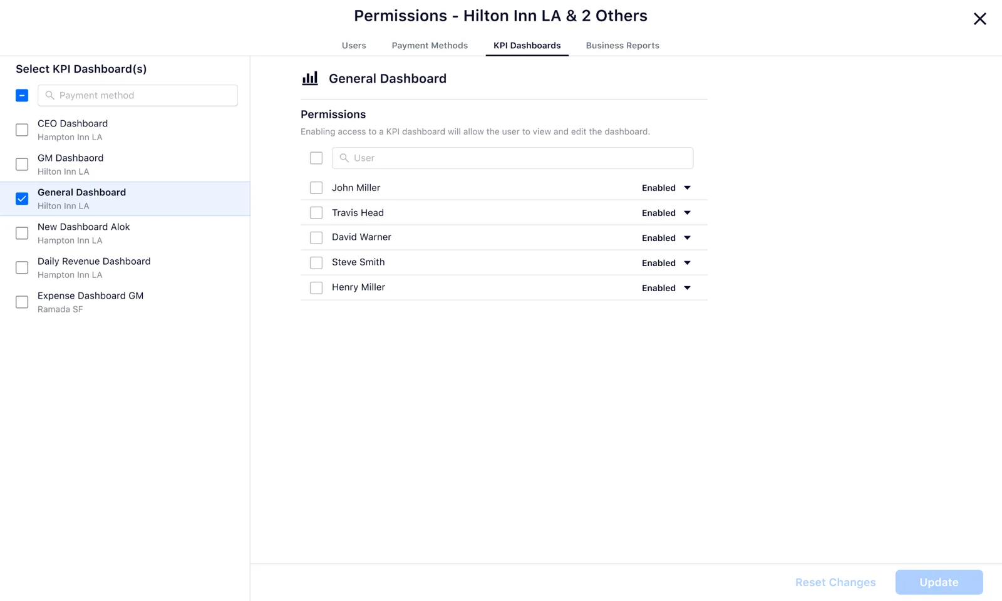Viewport: 1002px width, 601px height.
Task: Switch to the Users tab
Action: pyautogui.click(x=354, y=46)
